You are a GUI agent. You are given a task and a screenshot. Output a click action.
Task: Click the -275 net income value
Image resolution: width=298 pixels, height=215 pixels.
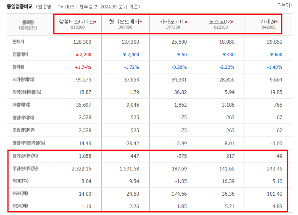pyautogui.click(x=182, y=156)
